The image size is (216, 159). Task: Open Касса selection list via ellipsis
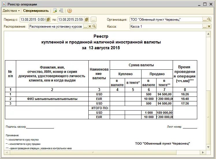pyautogui.click(x=204, y=26)
